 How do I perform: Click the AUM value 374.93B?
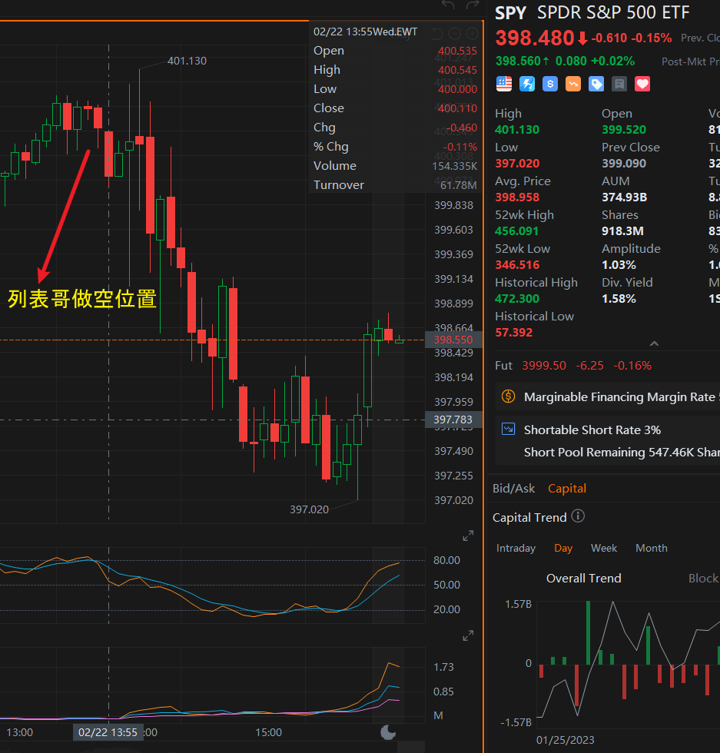(625, 197)
